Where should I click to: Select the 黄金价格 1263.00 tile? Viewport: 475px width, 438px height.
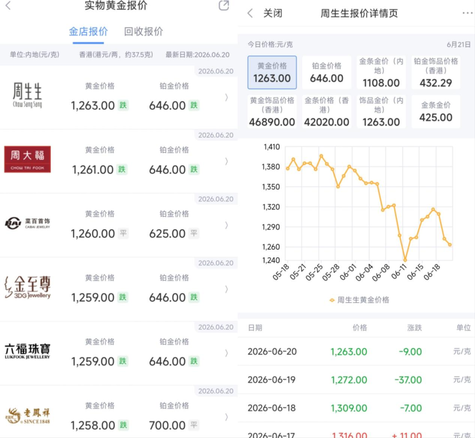272,72
